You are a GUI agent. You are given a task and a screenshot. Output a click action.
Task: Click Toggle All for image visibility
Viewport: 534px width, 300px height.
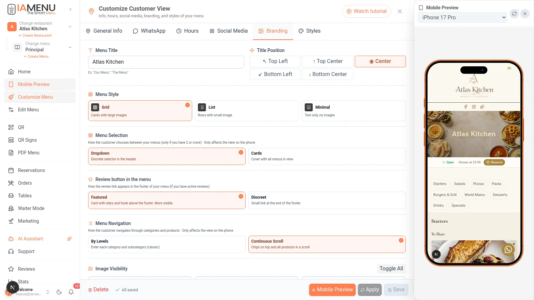click(391, 269)
